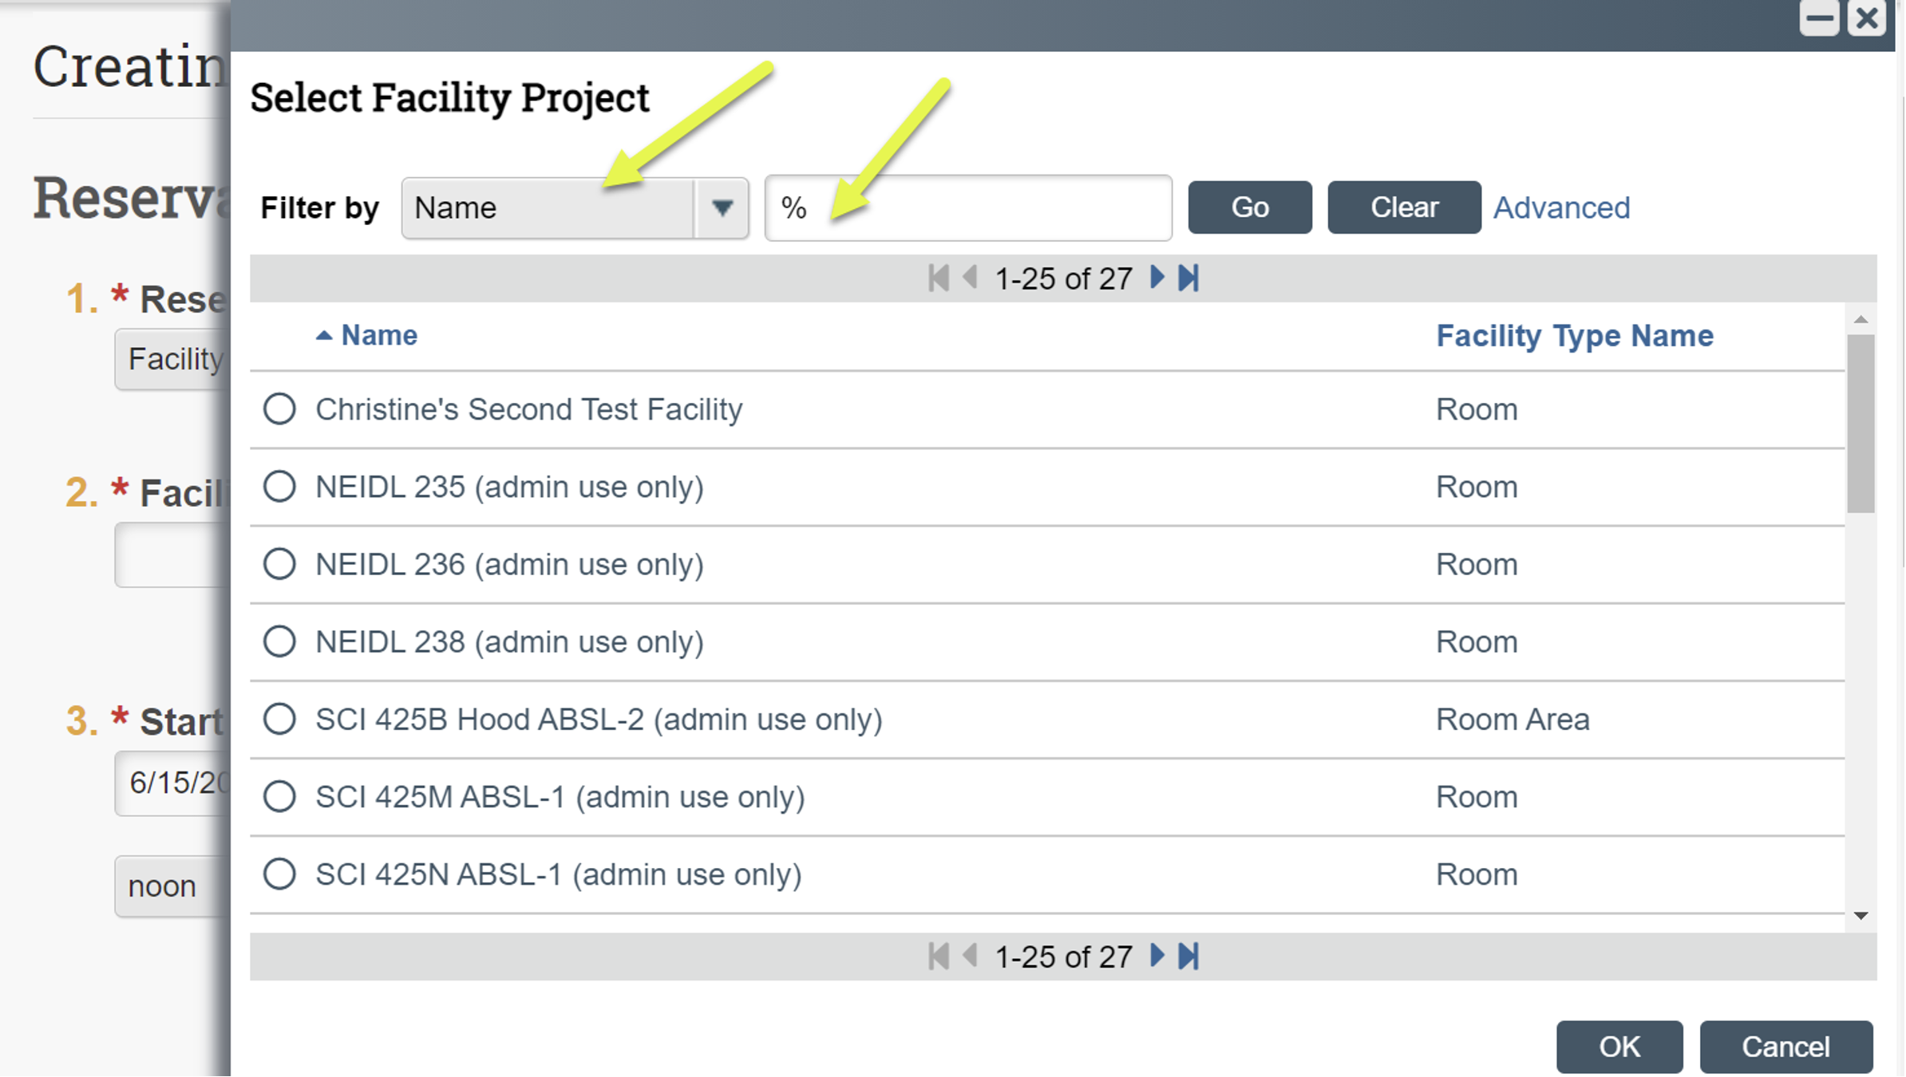Screen dimensions: 1906x1077
Task: Select SCI 425B Hood ABSL-2 radio button
Action: [279, 719]
